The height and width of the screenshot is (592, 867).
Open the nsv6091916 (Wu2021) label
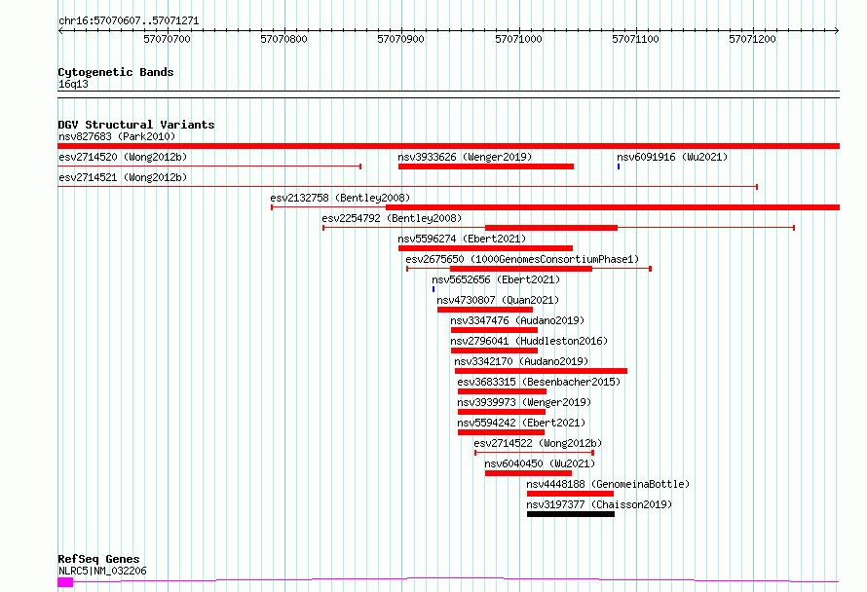click(672, 157)
